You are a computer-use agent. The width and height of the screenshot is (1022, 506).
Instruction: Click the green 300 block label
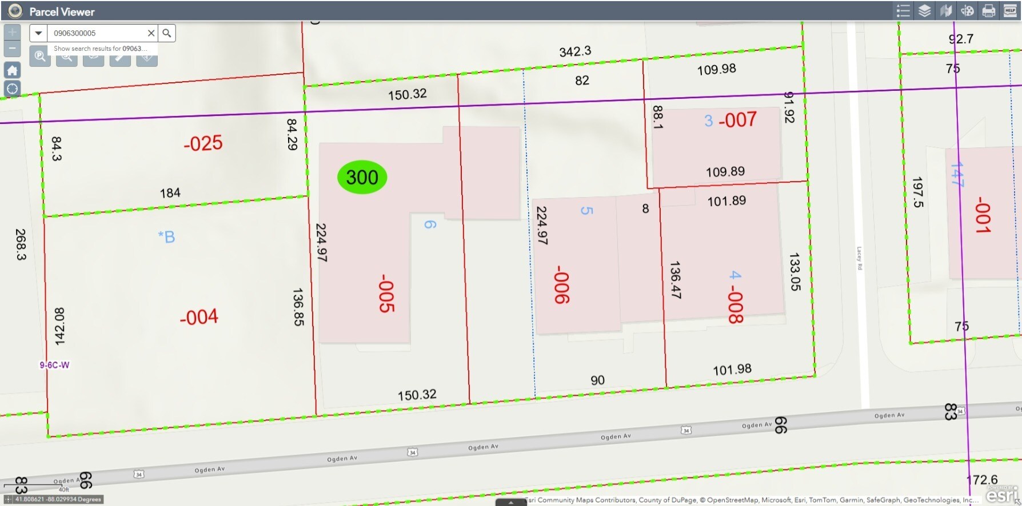tap(362, 178)
